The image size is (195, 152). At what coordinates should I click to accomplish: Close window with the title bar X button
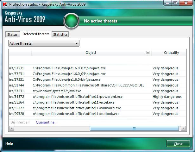[x=186, y=3]
